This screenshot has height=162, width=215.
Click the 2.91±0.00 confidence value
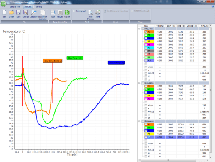click(x=205, y=73)
